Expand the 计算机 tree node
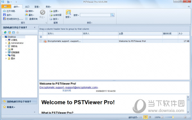192x120 pixels. 6,40
